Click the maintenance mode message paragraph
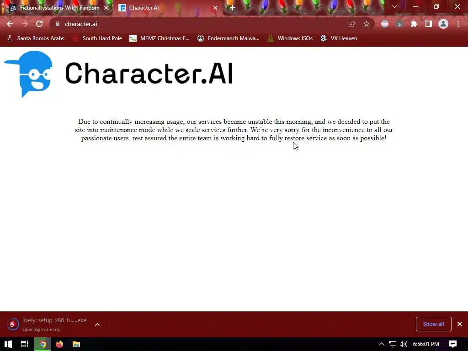468x351 pixels. (x=234, y=130)
